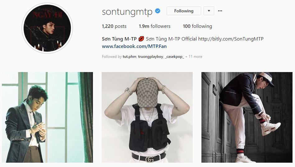View the 1.9m followers list
Screen dimensions: 295x167
154,26
